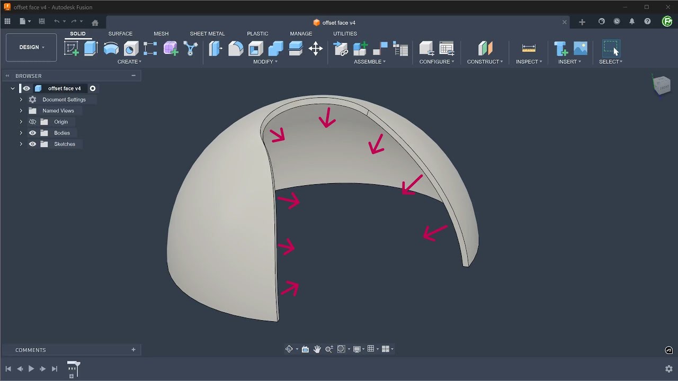Open the Help question mark menu

point(647,22)
